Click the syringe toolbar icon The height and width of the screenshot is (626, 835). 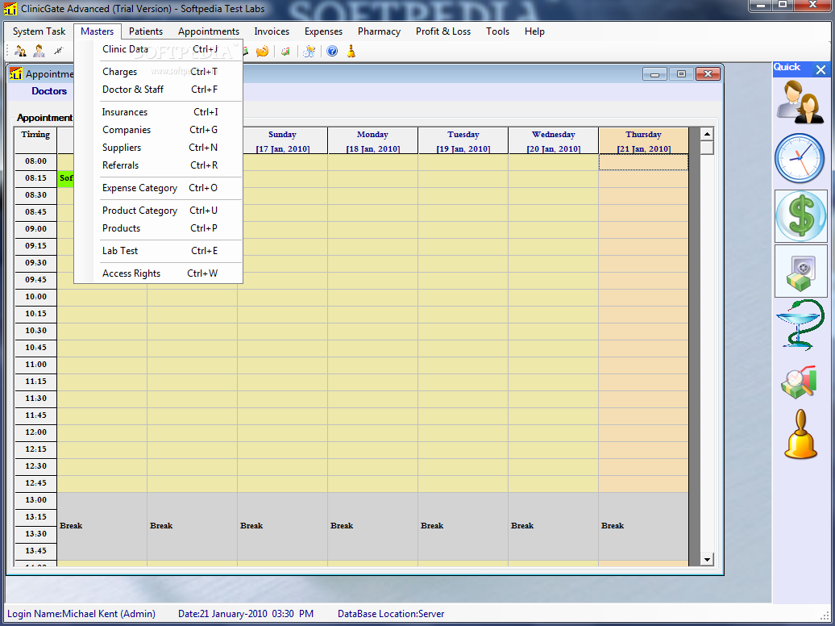pyautogui.click(x=58, y=51)
